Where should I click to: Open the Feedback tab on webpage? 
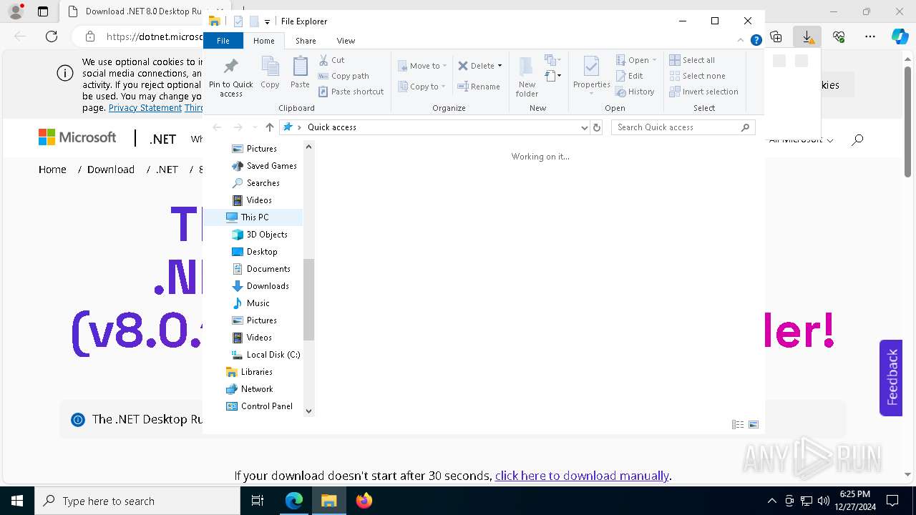click(891, 378)
